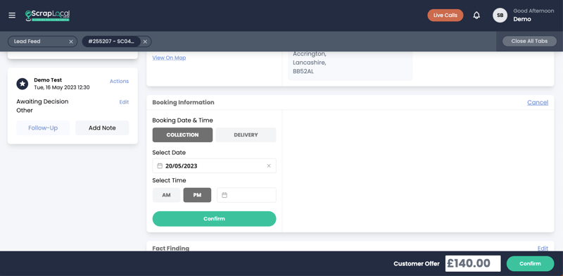Open the hamburger navigation menu
Screen dimensions: 563x276
tap(12, 15)
